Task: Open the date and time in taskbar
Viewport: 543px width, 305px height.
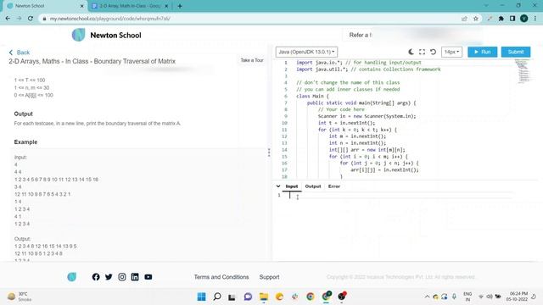Action: coord(517,297)
